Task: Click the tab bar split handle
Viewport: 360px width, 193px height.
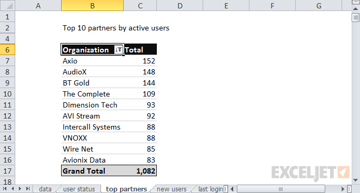Action: point(226,189)
